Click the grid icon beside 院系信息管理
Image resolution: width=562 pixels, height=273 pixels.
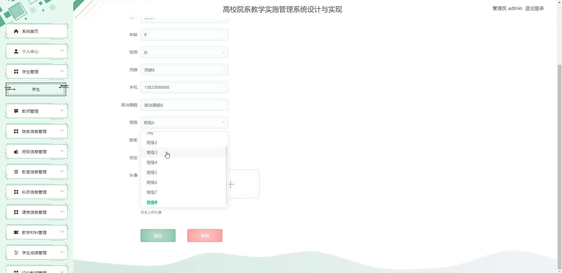pos(16,131)
